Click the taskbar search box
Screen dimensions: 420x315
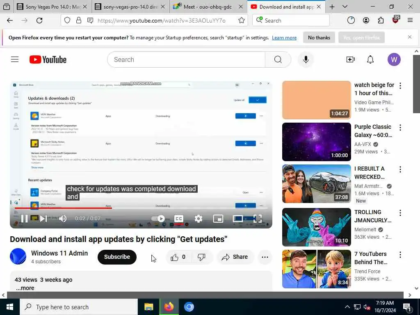(79, 307)
